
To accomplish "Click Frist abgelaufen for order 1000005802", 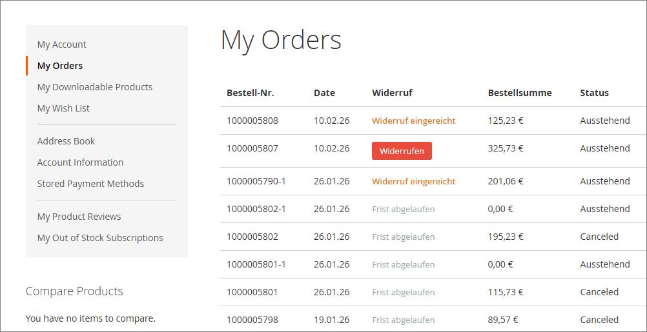I will 403,237.
